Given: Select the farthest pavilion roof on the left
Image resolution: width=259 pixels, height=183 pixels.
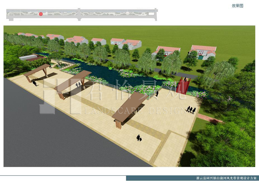Looking at the screenshot, I should pyautogui.click(x=36, y=70).
